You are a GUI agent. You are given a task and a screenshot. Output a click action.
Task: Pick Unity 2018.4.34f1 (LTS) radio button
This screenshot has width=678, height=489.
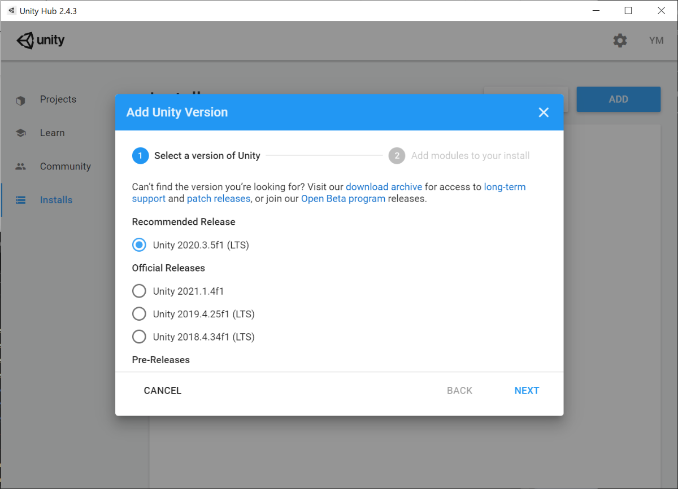click(x=139, y=337)
